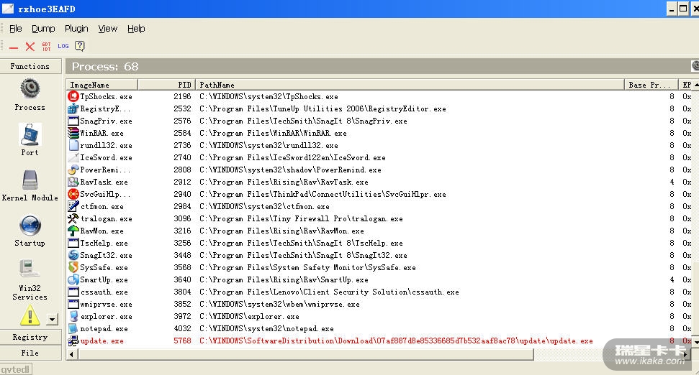699x375 pixels.
Task: Click the red X toolbar icon
Action: coord(30,46)
